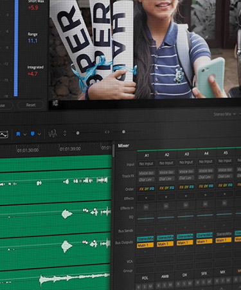Click the automation curve icon

point(4,134)
